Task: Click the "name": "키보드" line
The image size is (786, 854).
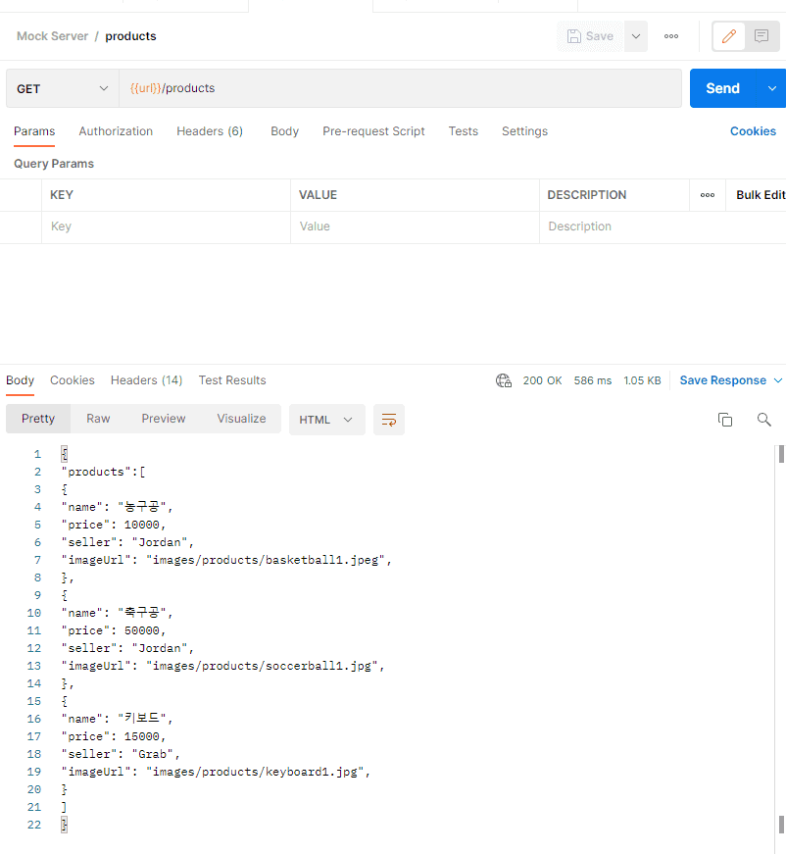Action: (x=117, y=719)
